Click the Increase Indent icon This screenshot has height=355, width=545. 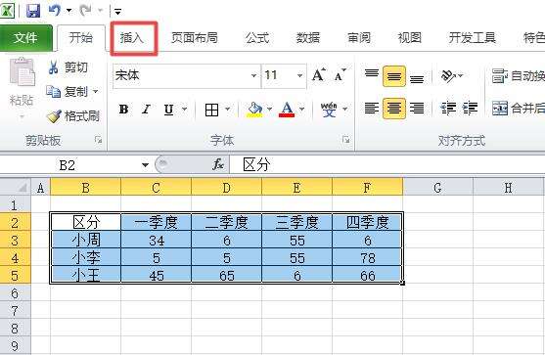click(470, 109)
